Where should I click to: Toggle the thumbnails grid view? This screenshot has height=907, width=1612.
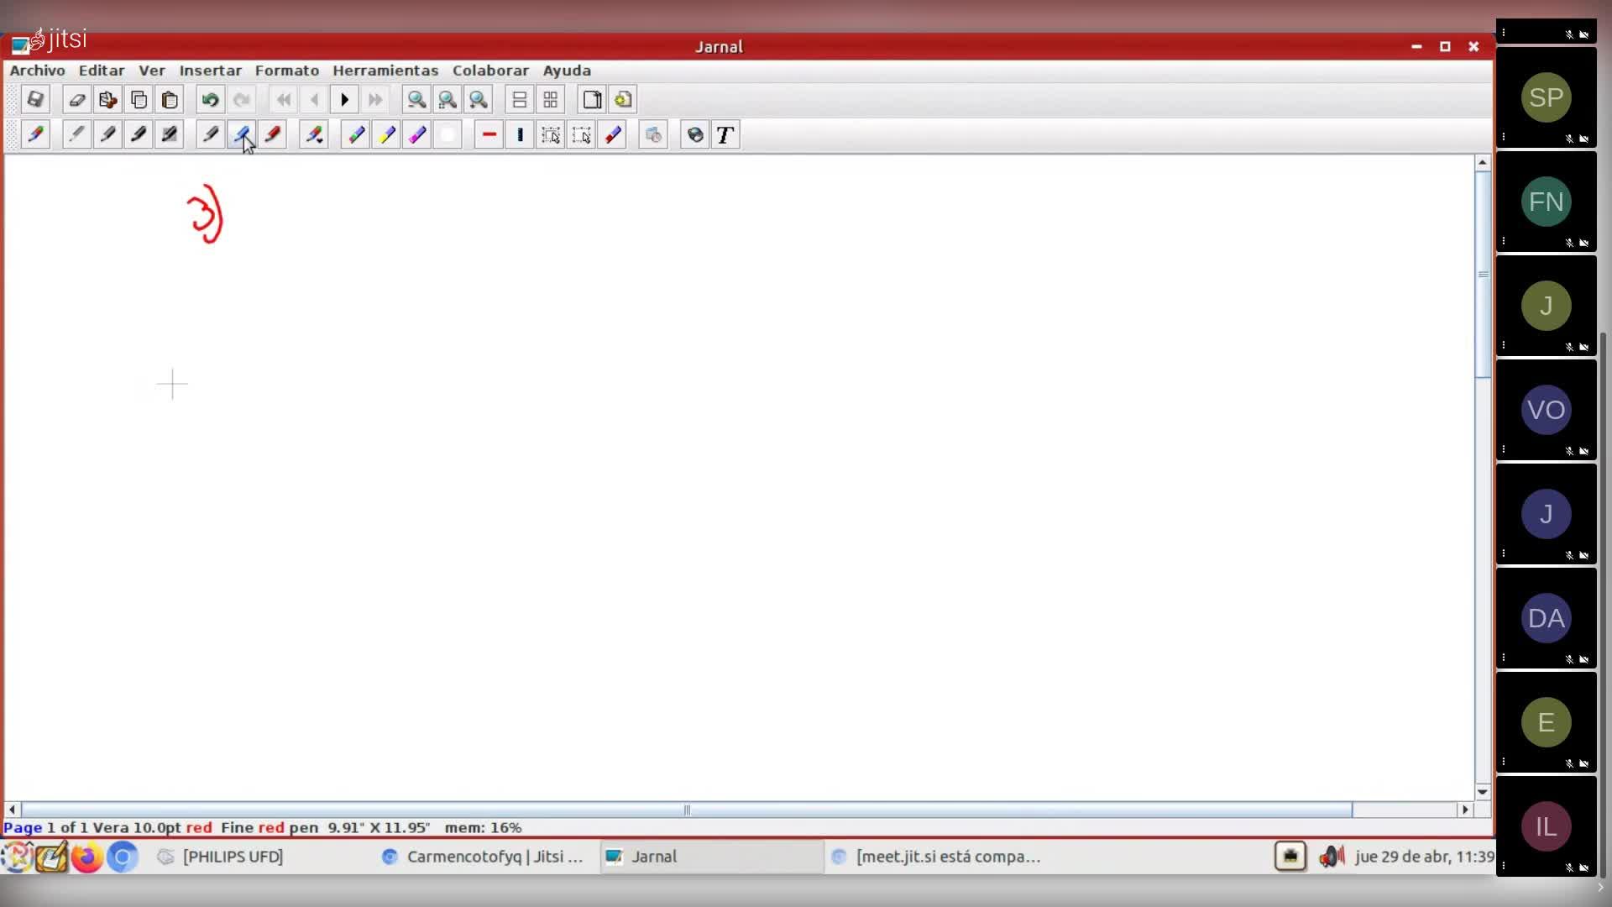[x=551, y=100]
